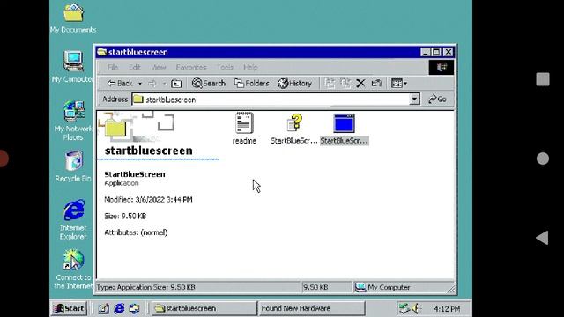This screenshot has width=564, height=317.
Task: Open the Back history dropdown arrow
Action: coord(140,84)
